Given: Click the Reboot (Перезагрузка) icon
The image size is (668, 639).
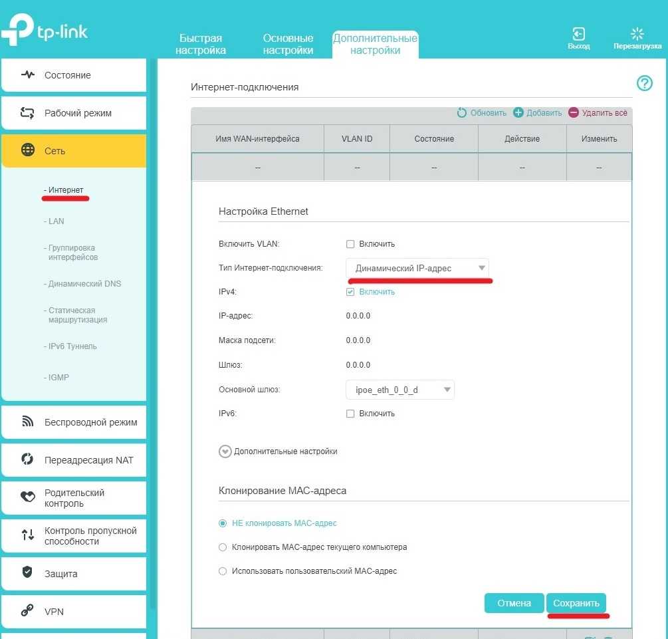Looking at the screenshot, I should pos(637,35).
